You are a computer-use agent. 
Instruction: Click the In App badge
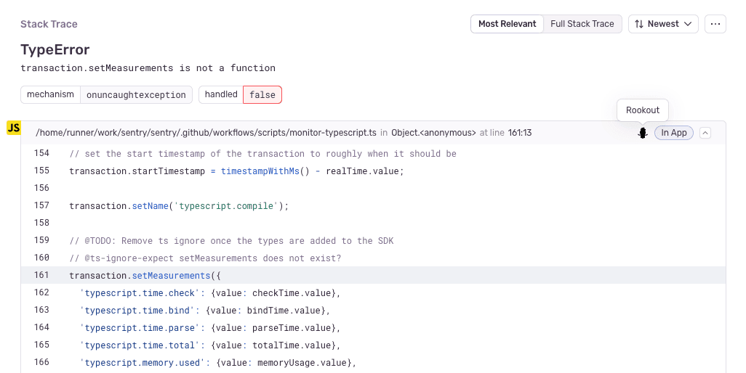tap(674, 133)
